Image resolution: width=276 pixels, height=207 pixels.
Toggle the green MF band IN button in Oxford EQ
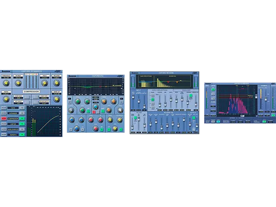102,130
